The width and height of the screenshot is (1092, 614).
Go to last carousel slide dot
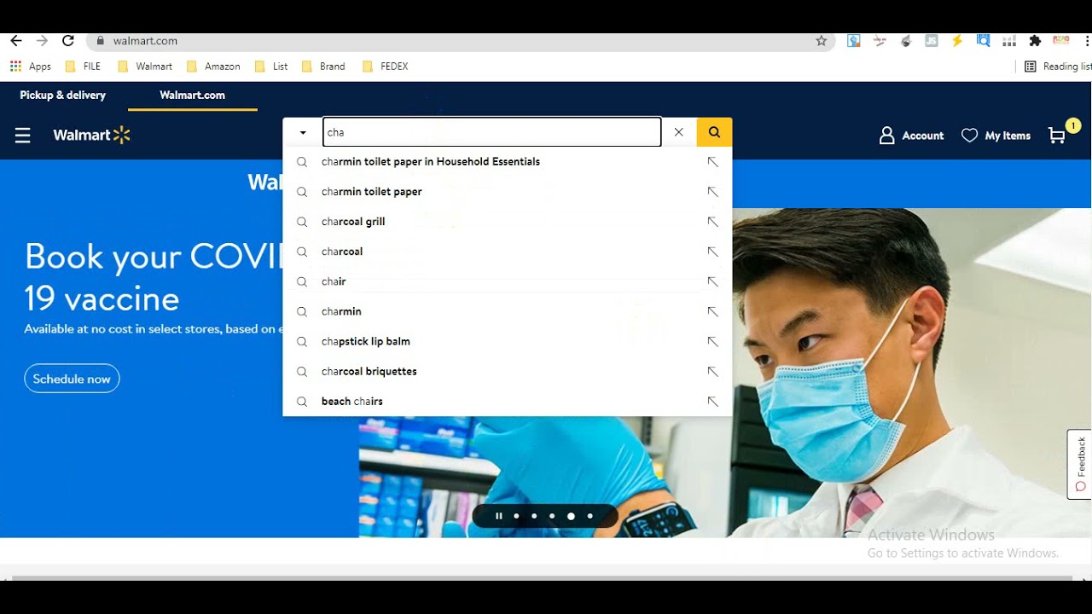[590, 516]
